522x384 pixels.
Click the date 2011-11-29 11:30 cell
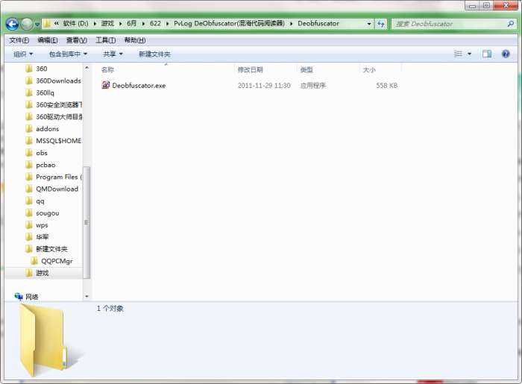264,86
